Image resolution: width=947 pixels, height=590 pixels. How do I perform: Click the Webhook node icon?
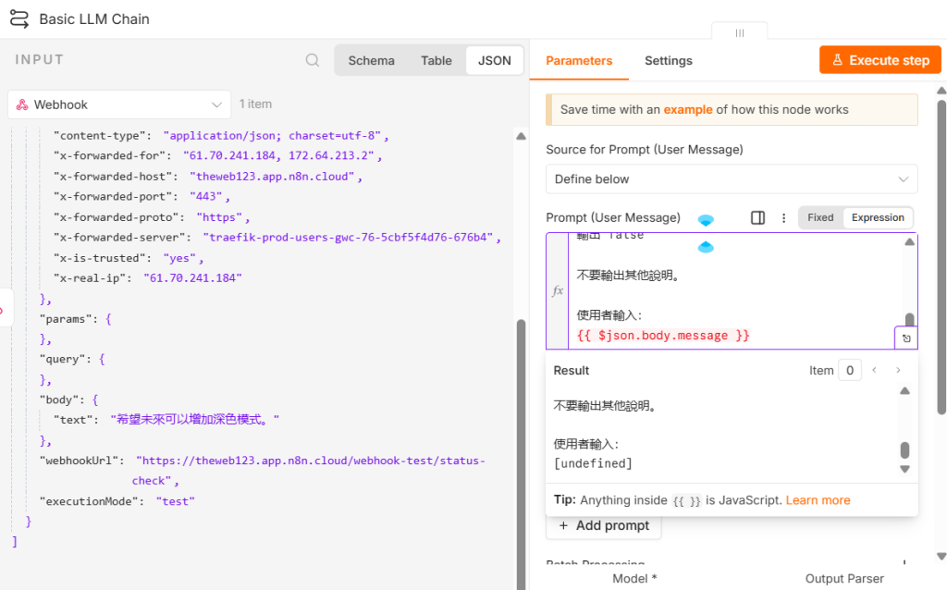[22, 104]
